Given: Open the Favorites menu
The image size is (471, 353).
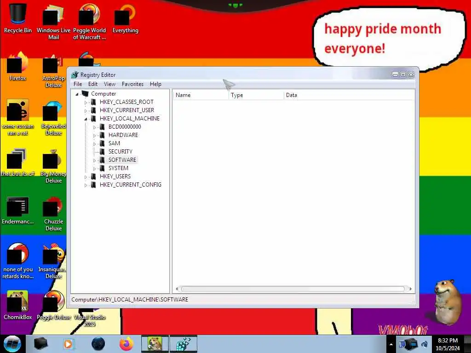Looking at the screenshot, I should 132,84.
